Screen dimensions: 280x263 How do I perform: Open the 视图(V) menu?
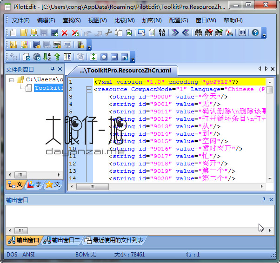click(98, 20)
